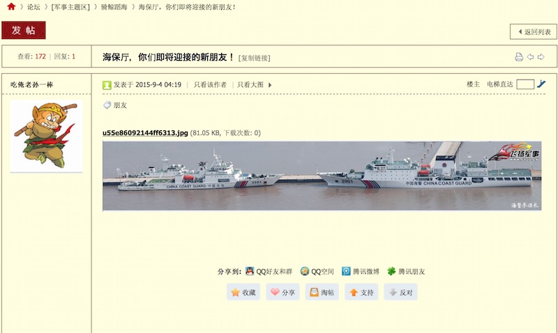Share to QQ好友和群

(269, 272)
